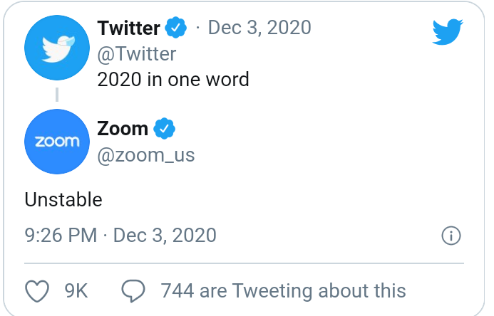Open the original tweet "2020 in one word"
The image size is (494, 316).
point(173,79)
